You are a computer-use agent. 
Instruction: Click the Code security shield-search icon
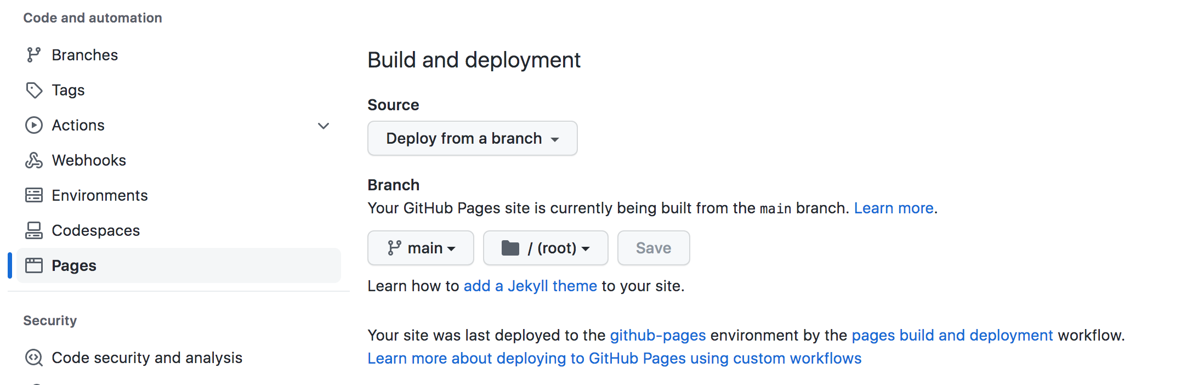point(34,358)
